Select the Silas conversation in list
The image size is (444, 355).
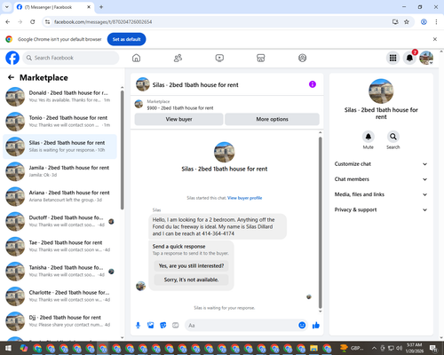60,146
